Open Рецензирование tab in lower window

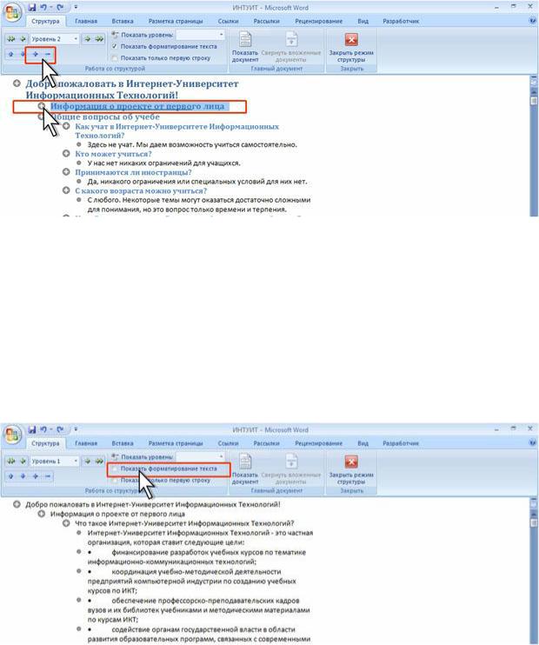[x=318, y=443]
